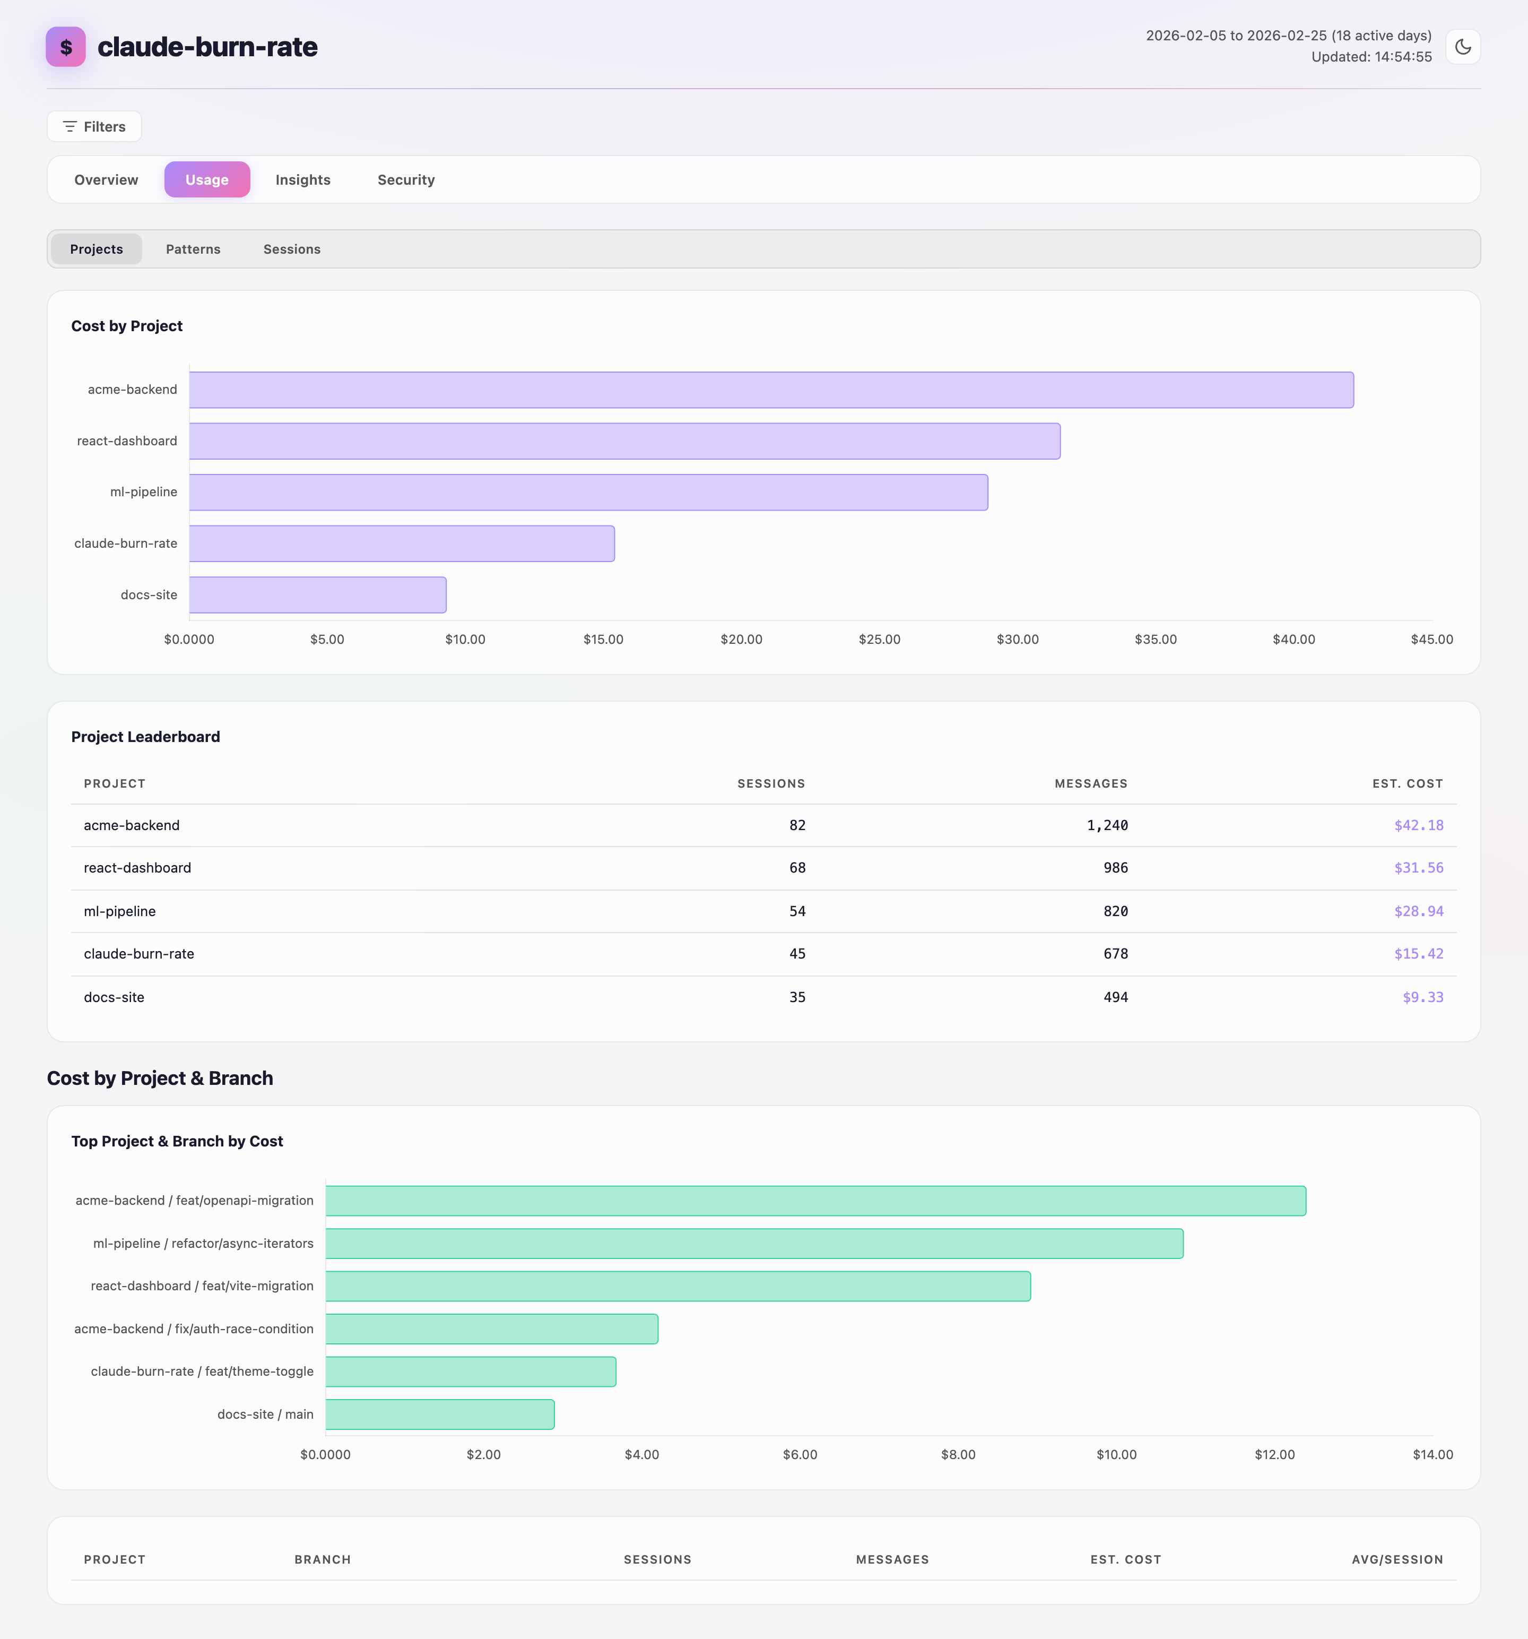
Task: Click the dollar sign app logo
Action: [x=66, y=47]
